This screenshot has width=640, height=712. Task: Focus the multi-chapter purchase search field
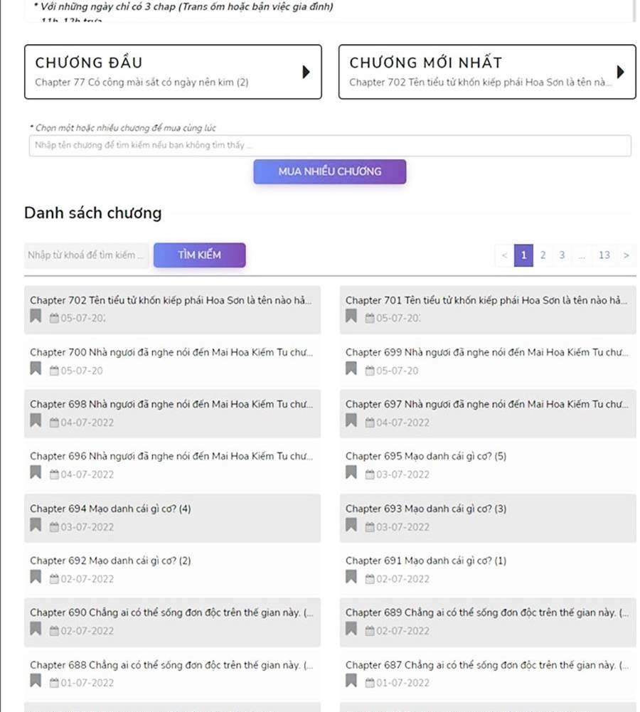(x=329, y=145)
